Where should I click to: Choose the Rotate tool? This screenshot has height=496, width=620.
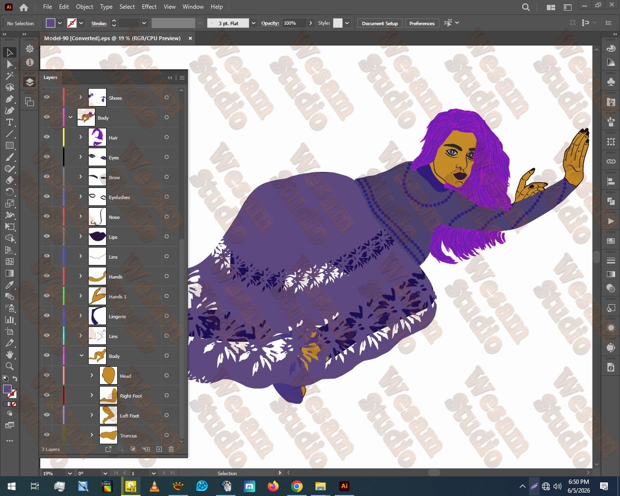[x=9, y=192]
